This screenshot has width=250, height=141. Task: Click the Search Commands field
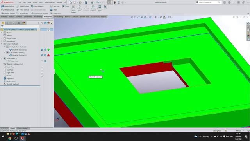coord(208,2)
